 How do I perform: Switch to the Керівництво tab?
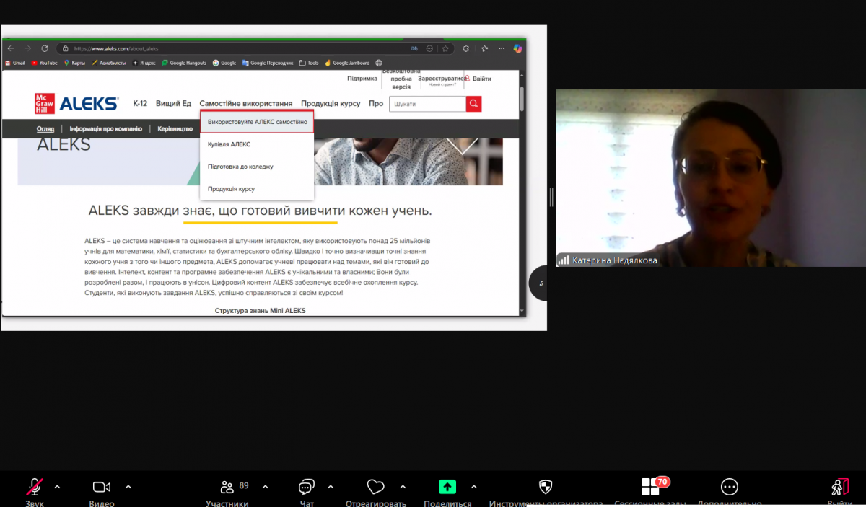point(175,129)
